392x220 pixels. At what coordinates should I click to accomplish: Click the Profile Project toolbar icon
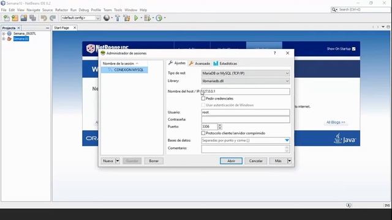tap(159, 18)
